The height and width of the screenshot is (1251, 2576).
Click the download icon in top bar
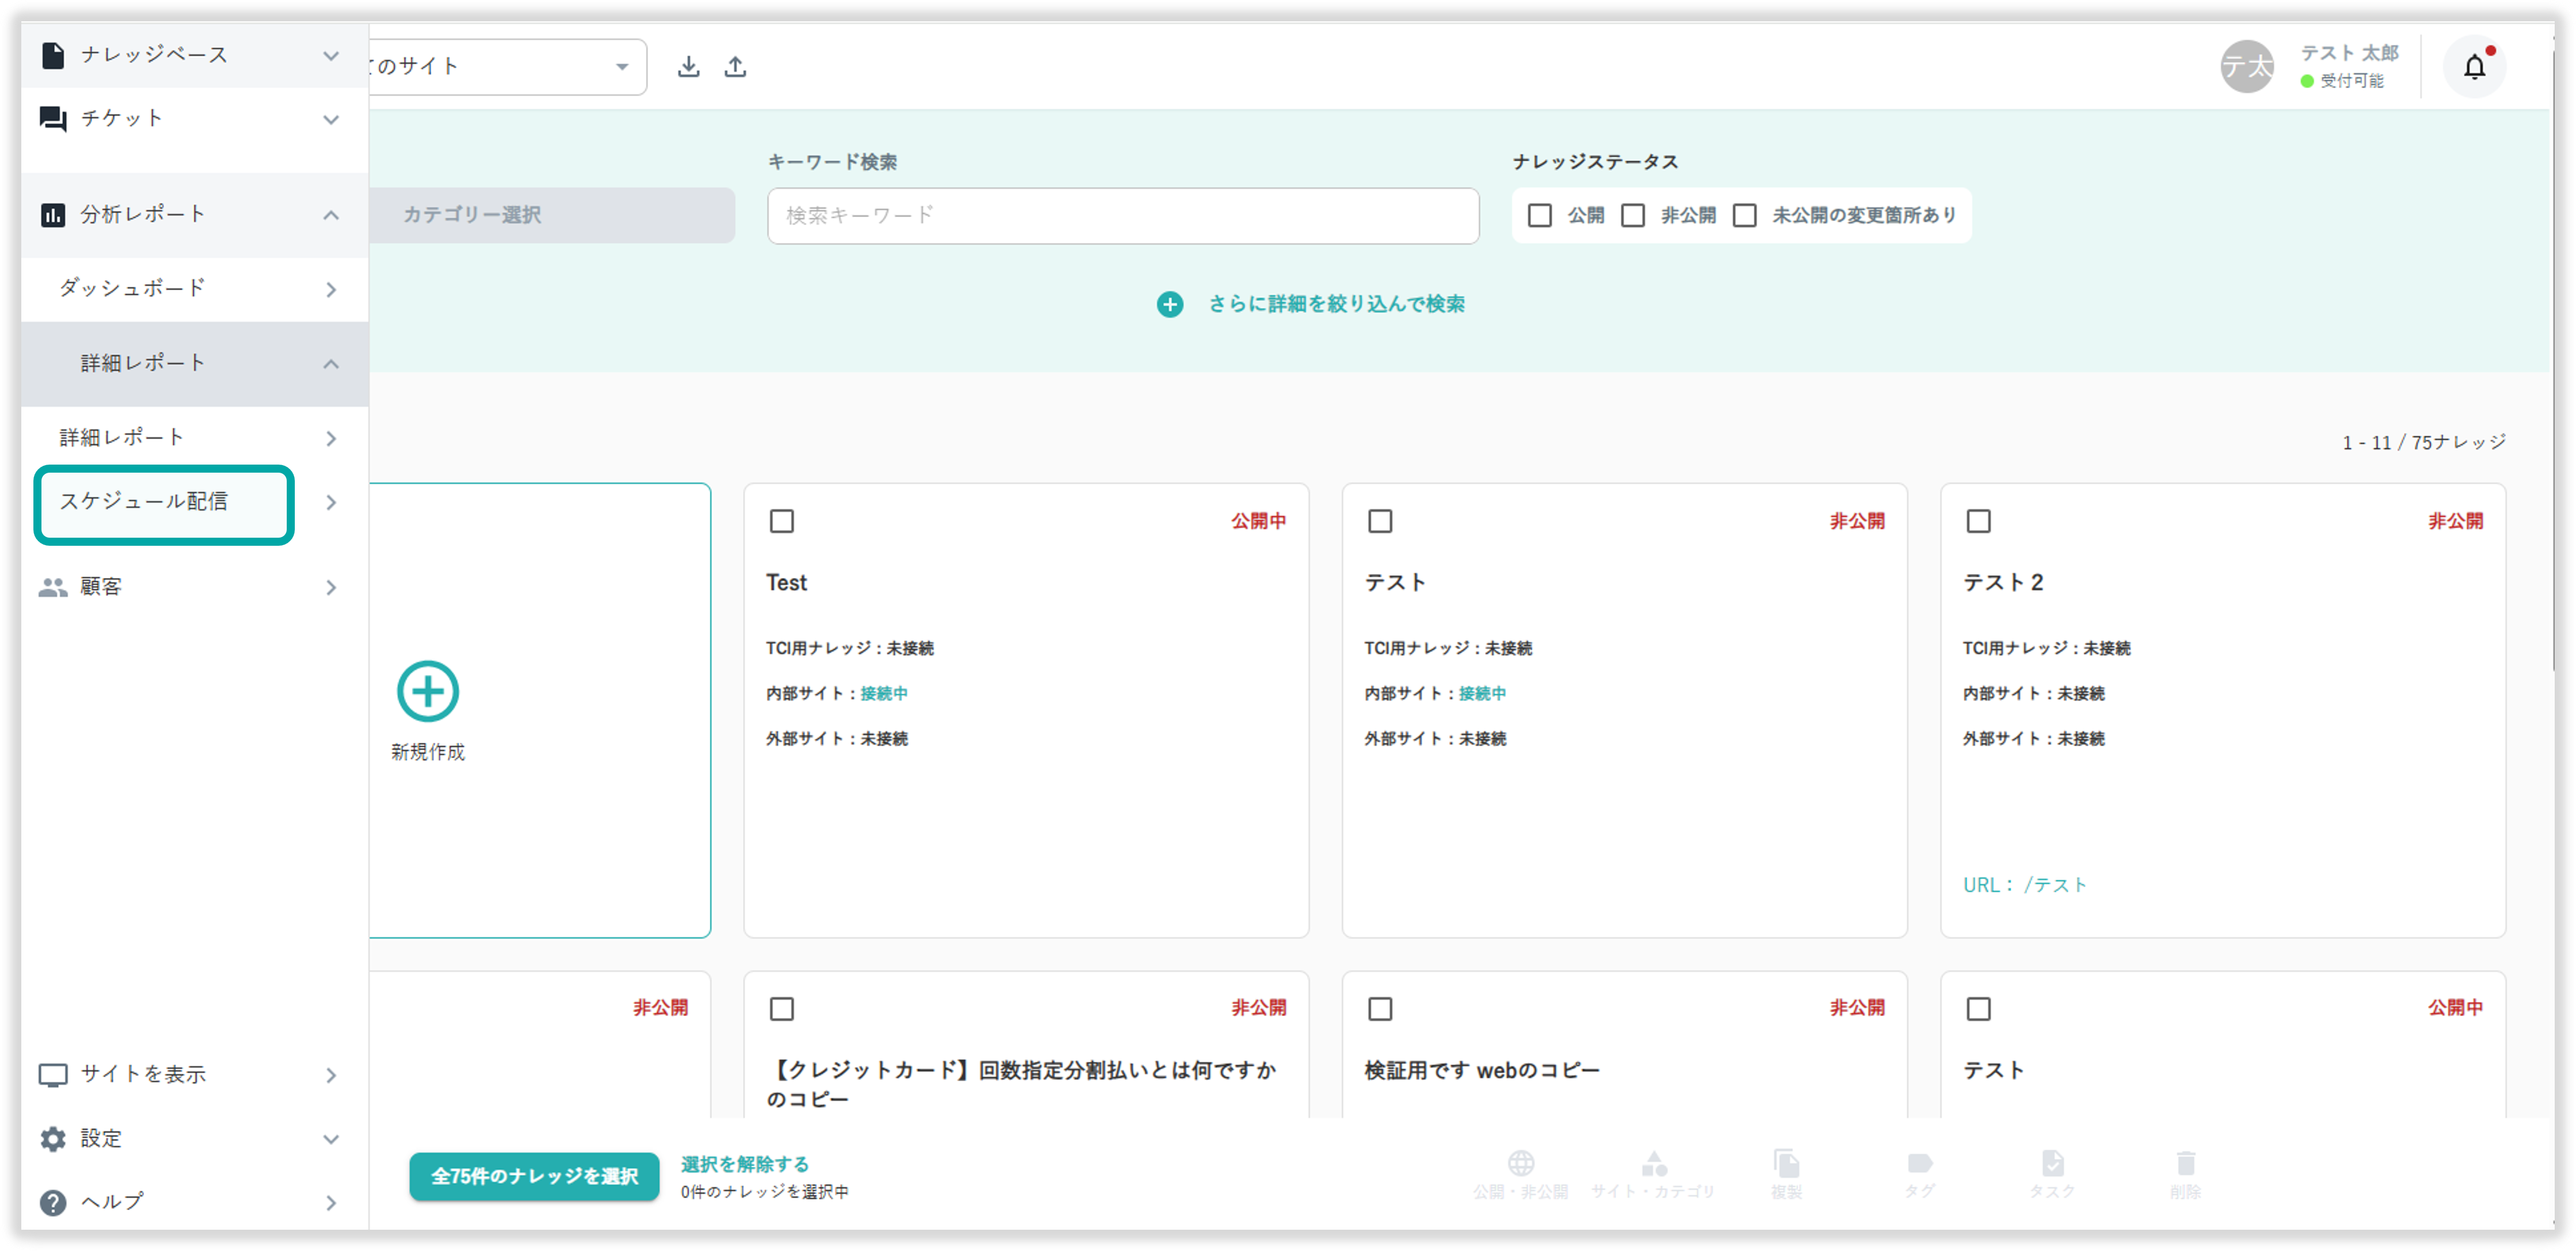click(688, 67)
